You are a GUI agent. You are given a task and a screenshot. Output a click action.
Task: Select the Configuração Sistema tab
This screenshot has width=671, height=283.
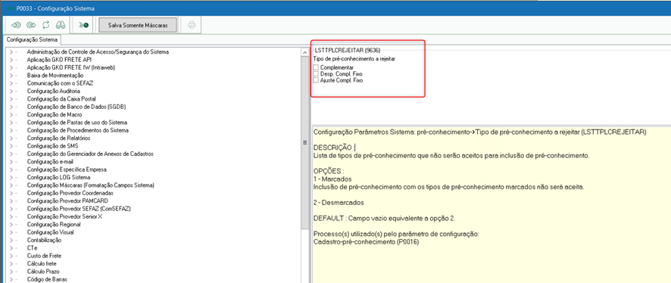31,40
